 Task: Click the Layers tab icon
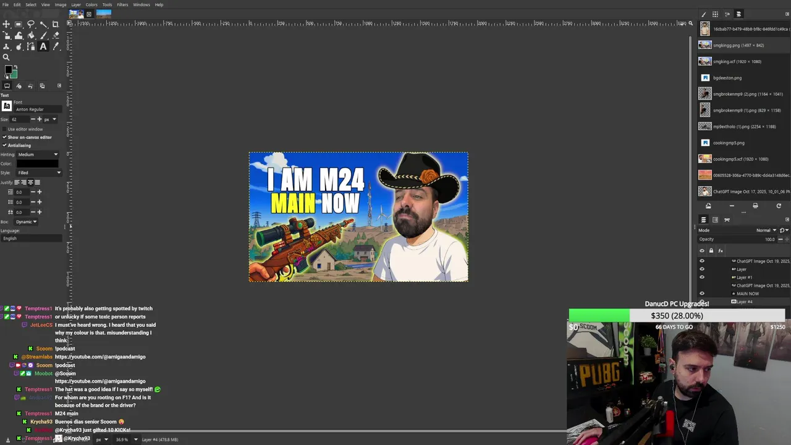703,219
